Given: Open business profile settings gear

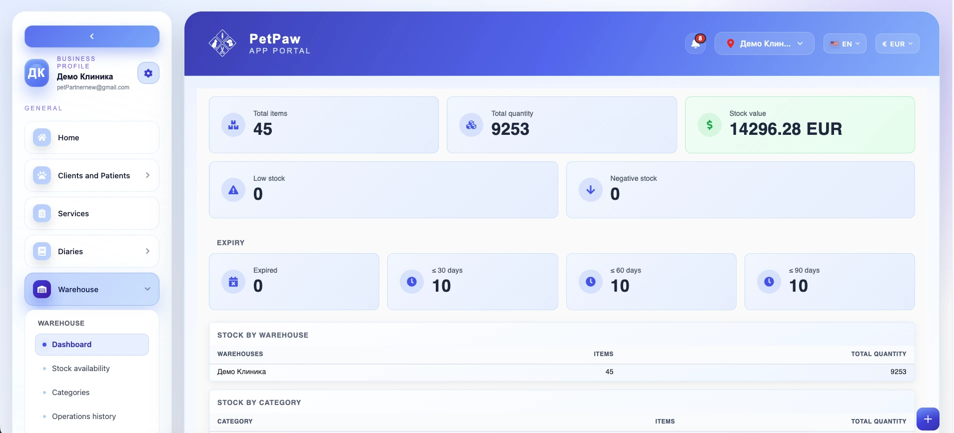Looking at the screenshot, I should pos(148,73).
